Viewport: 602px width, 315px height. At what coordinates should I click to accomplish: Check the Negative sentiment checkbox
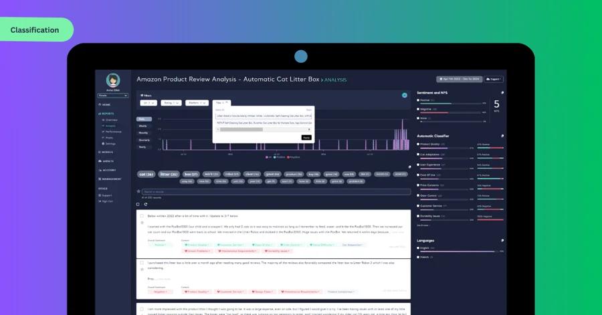point(418,109)
